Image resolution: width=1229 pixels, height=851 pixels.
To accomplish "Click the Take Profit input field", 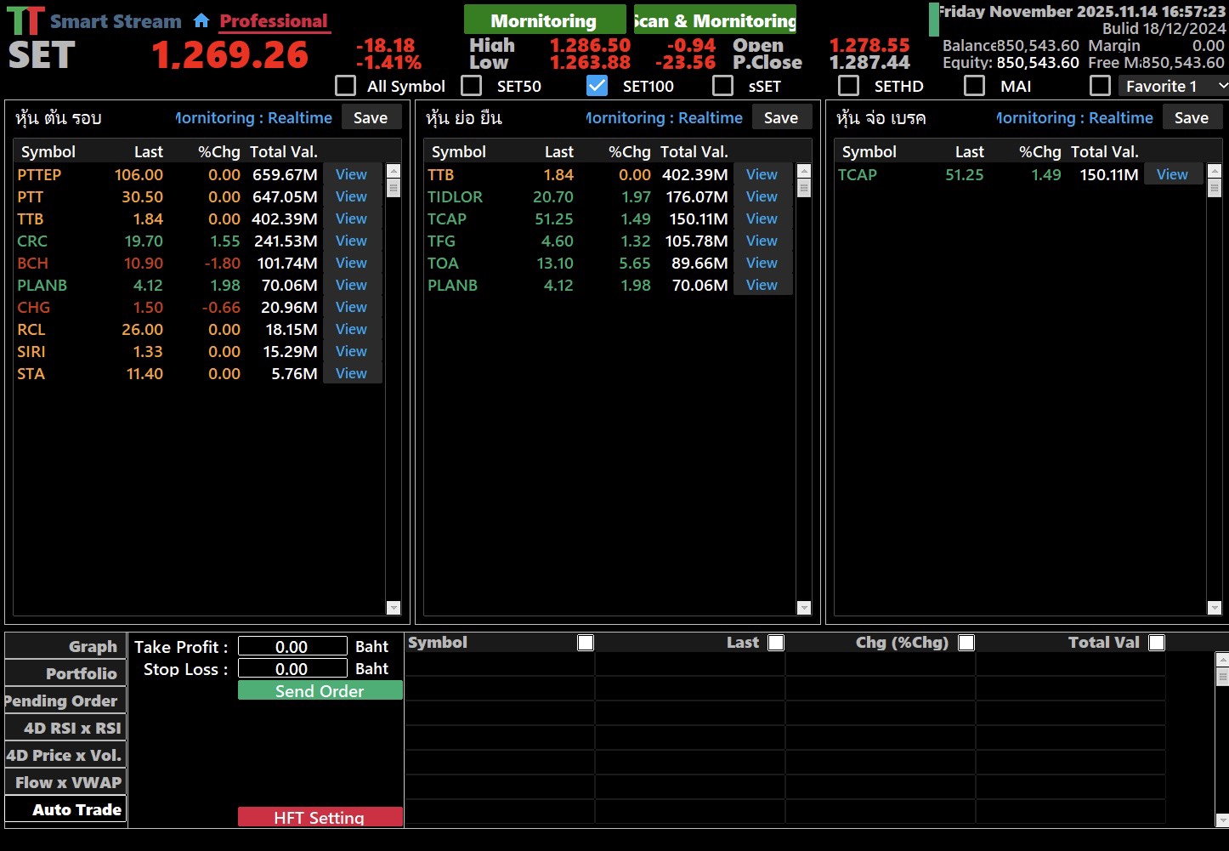I will tap(292, 647).
